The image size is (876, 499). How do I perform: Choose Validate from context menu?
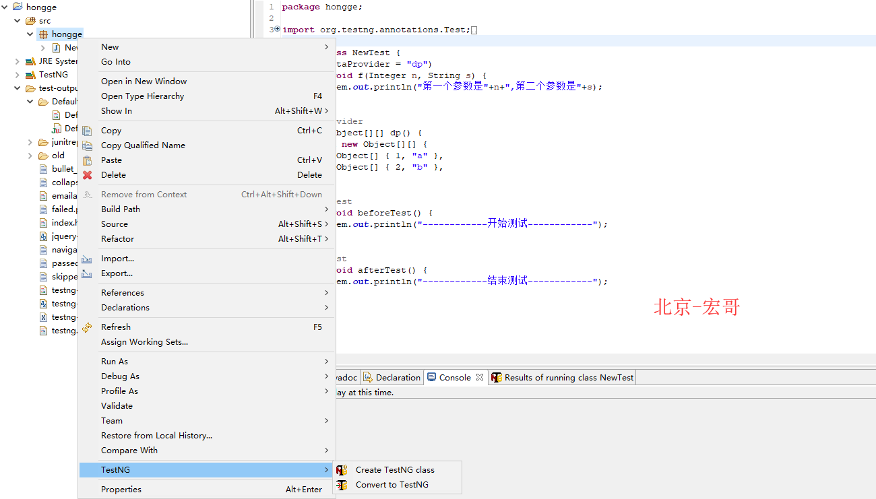click(x=206, y=406)
